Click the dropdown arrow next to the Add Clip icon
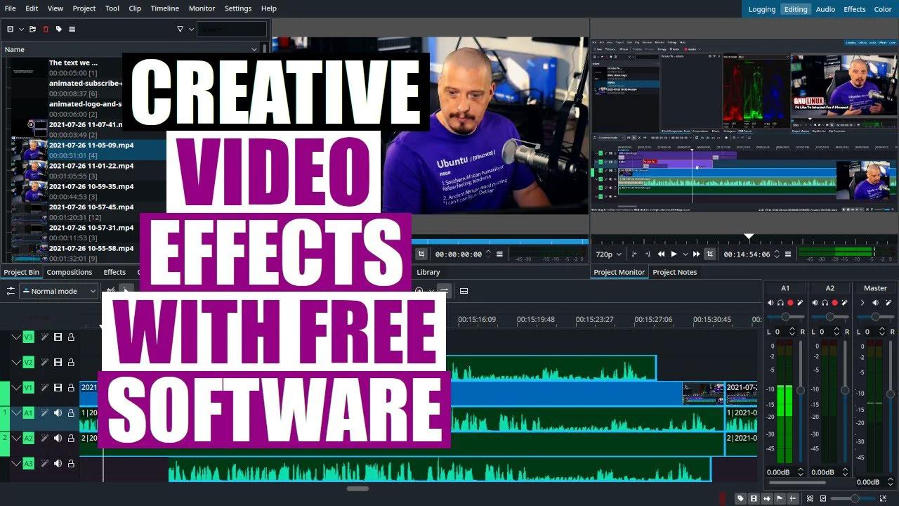 (21, 29)
